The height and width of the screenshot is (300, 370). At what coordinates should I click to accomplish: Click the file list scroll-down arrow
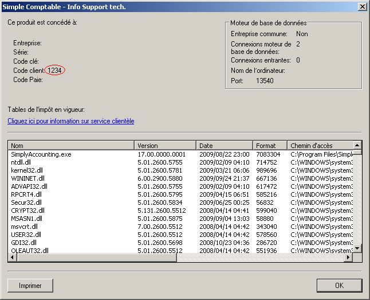[357, 248]
